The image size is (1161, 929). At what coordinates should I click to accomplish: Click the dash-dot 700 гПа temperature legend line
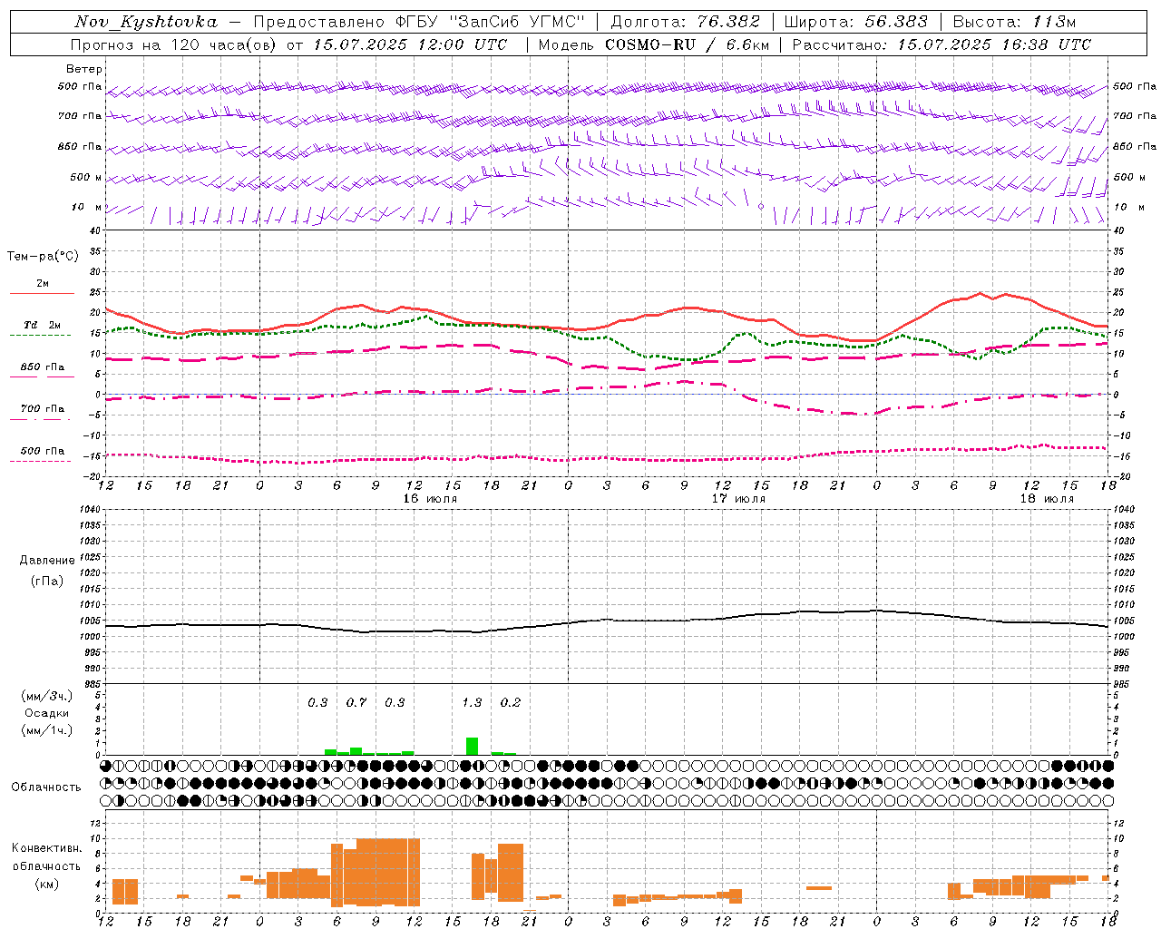point(42,419)
